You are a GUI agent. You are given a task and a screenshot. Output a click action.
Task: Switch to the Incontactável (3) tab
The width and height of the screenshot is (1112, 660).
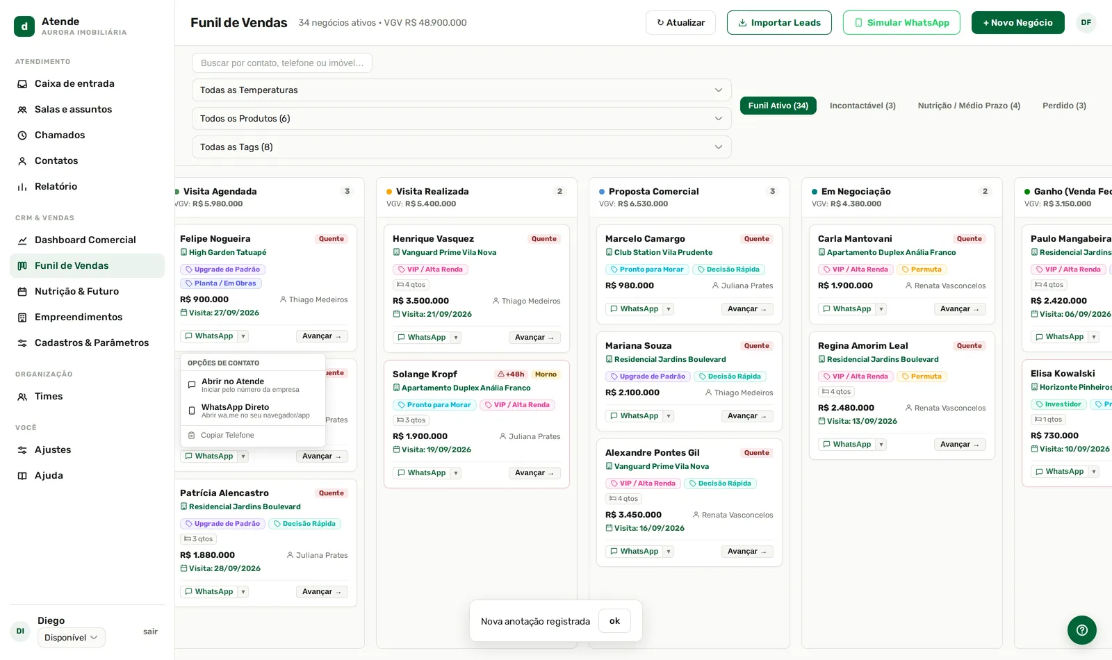(862, 106)
